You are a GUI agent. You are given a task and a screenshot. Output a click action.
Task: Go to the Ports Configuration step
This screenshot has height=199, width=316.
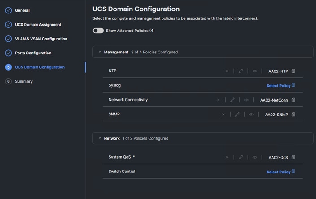pos(33,53)
